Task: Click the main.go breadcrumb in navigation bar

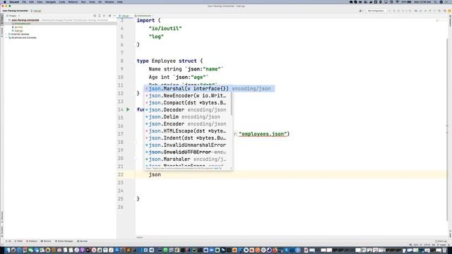Action: (x=36, y=11)
